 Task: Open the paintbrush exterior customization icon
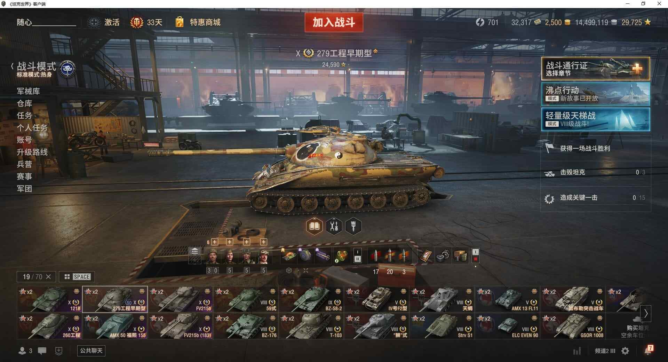[353, 227]
